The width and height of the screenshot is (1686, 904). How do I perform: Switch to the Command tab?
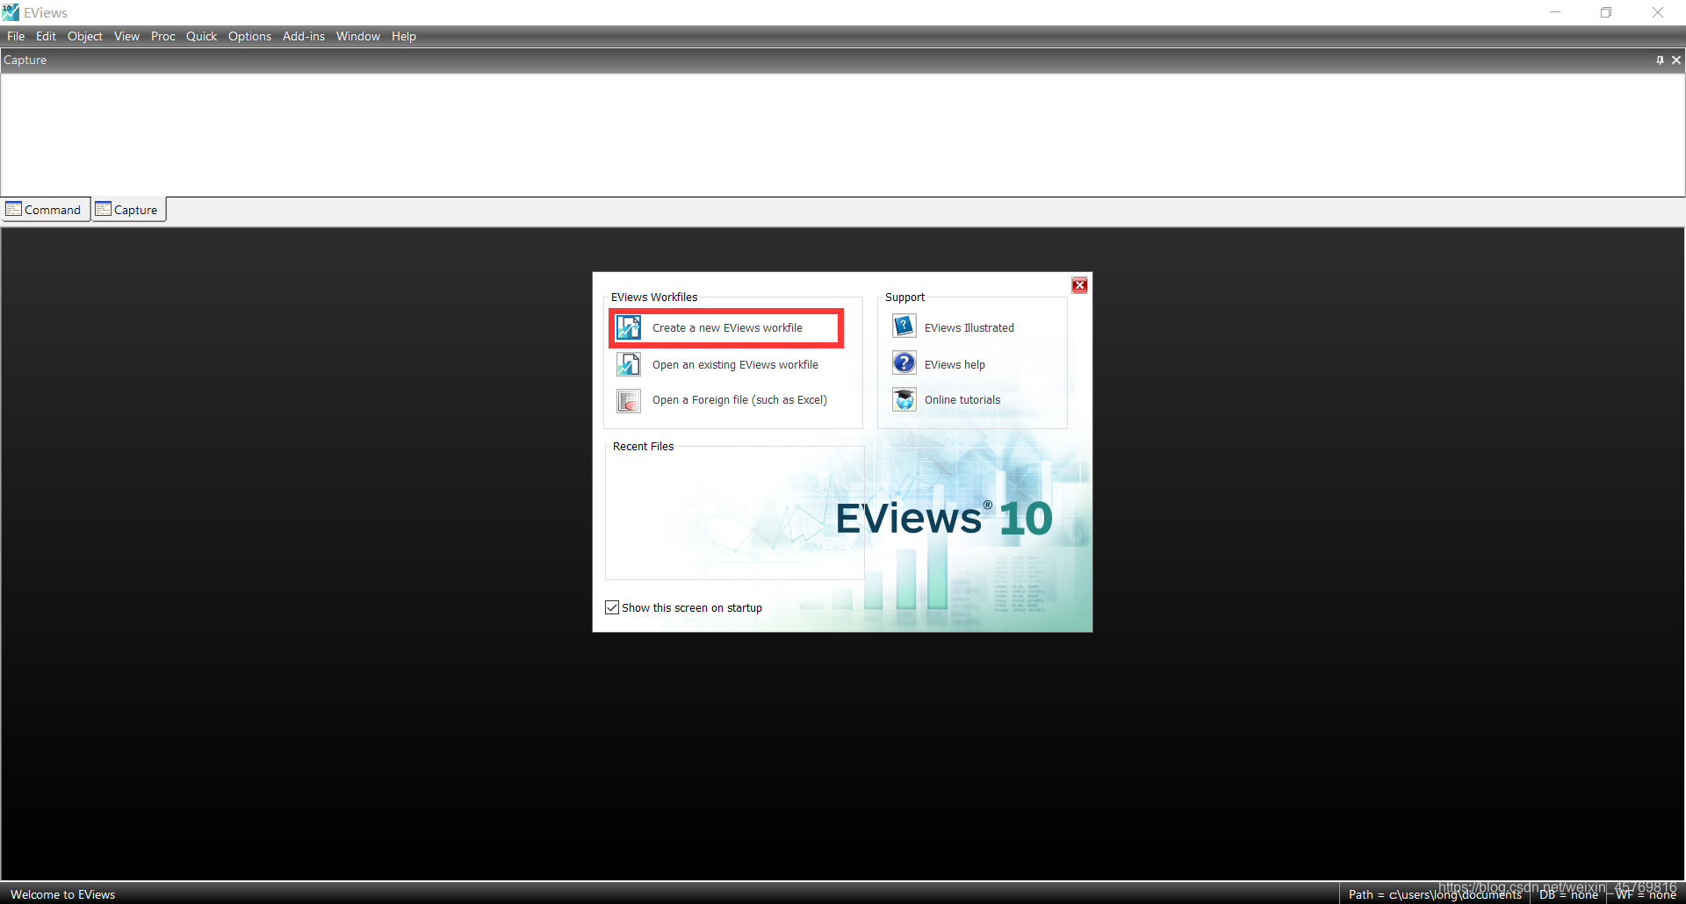[x=46, y=210]
